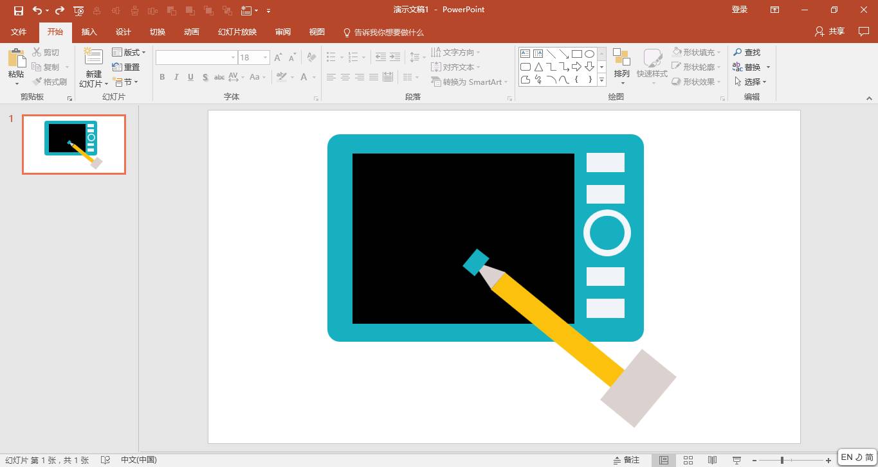Insert a text box shape from gallery
The width and height of the screenshot is (878, 467).
point(525,54)
